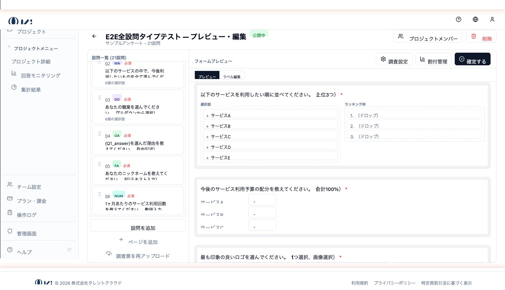505x290 pixels.
Task: Select the Q6 NUM question card
Action: 138,200
